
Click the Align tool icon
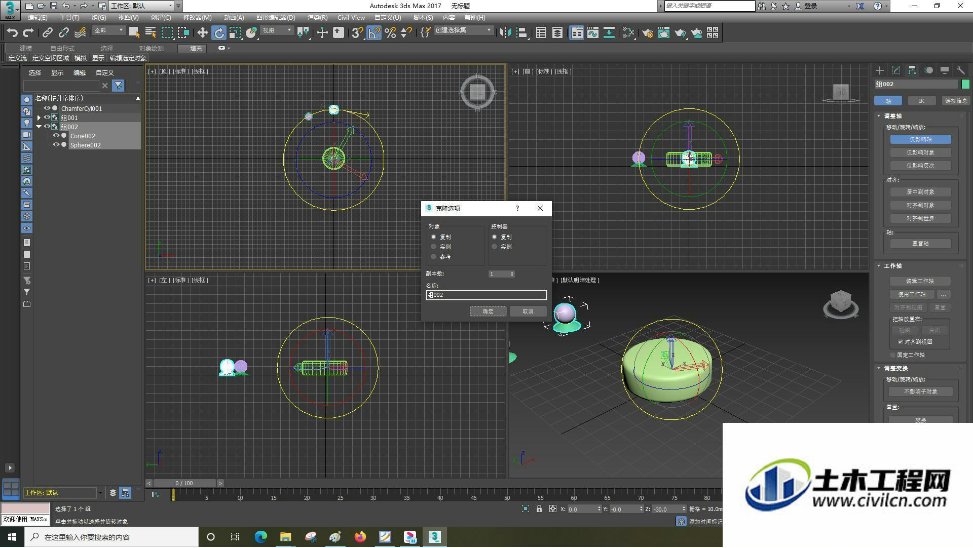point(521,33)
